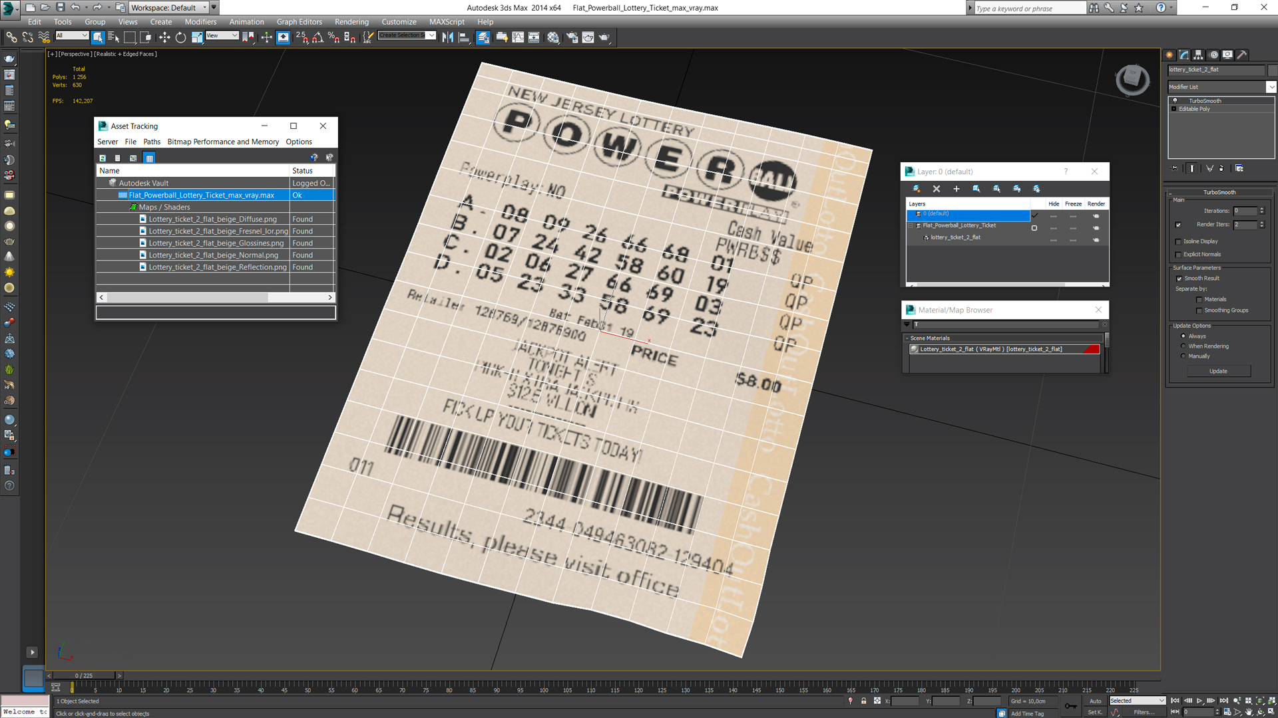1278x718 pixels.
Task: Open reference coordinate View dropdown
Action: tap(222, 35)
